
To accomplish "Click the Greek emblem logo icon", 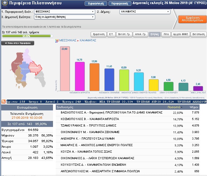I will click(5, 3).
